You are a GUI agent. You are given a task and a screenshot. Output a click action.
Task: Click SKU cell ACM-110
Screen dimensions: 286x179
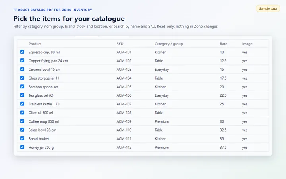click(124, 130)
